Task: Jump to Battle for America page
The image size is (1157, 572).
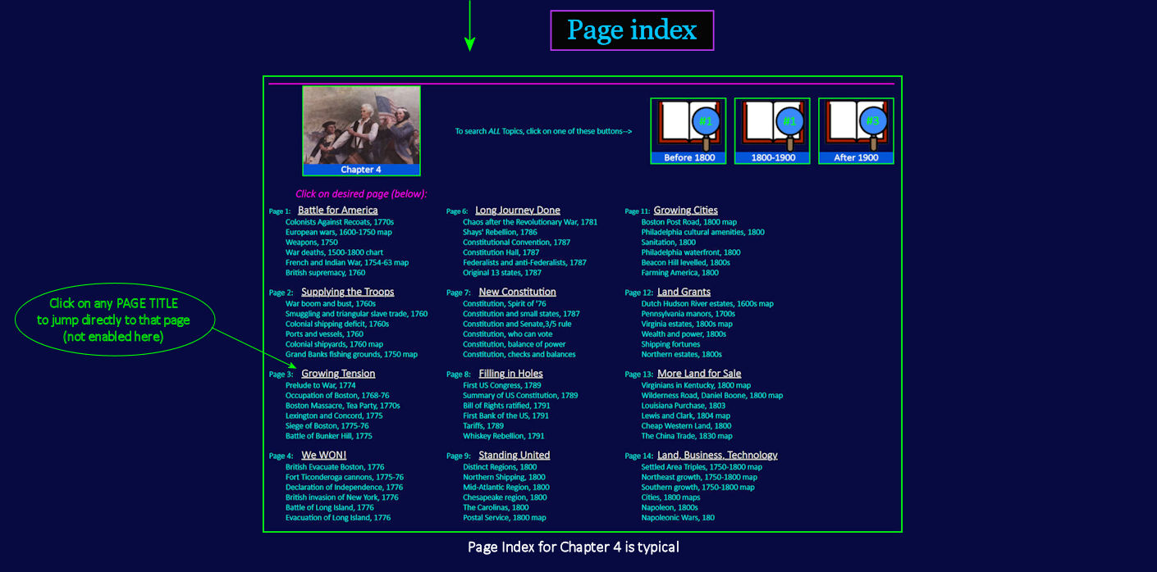Action: point(338,211)
